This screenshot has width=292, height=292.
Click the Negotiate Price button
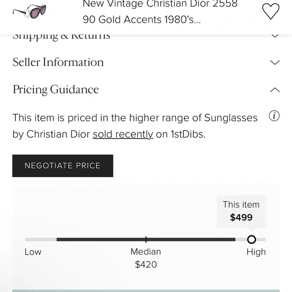tap(63, 166)
